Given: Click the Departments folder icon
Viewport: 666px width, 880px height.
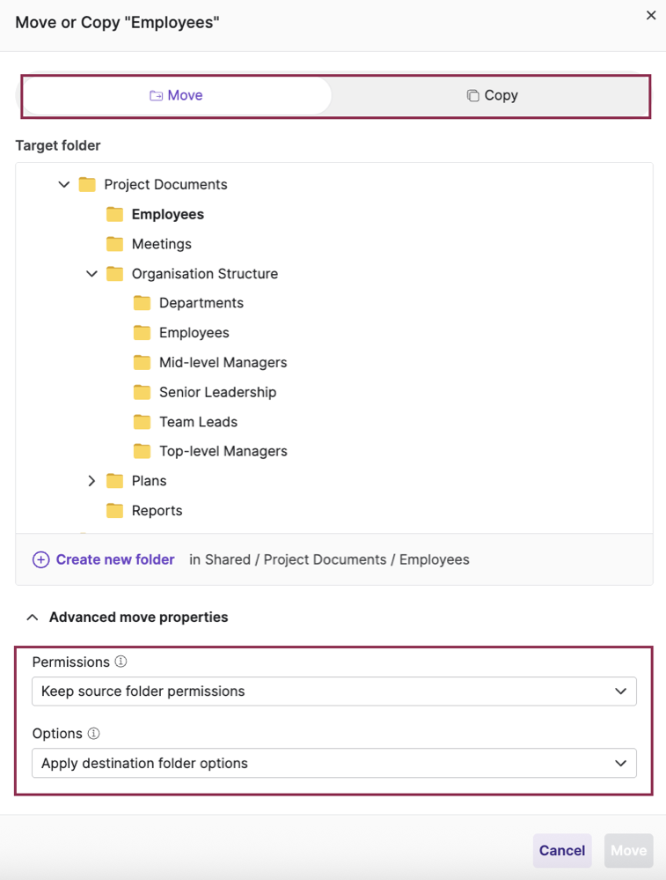Looking at the screenshot, I should tap(142, 303).
